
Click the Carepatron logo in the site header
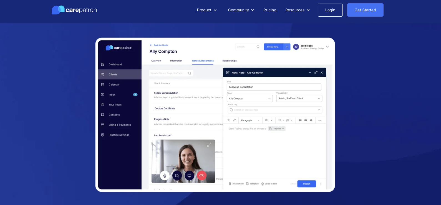pyautogui.click(x=74, y=10)
